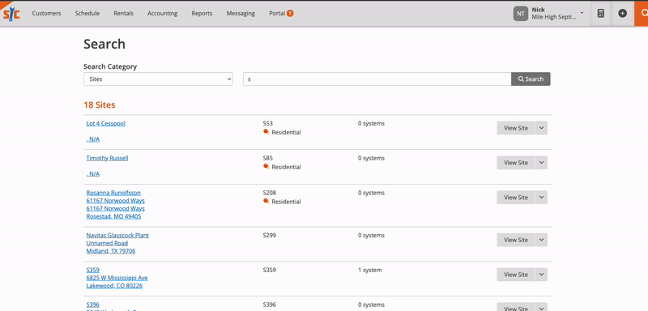Click site number text "S53"
The image size is (648, 311).
[x=268, y=123]
